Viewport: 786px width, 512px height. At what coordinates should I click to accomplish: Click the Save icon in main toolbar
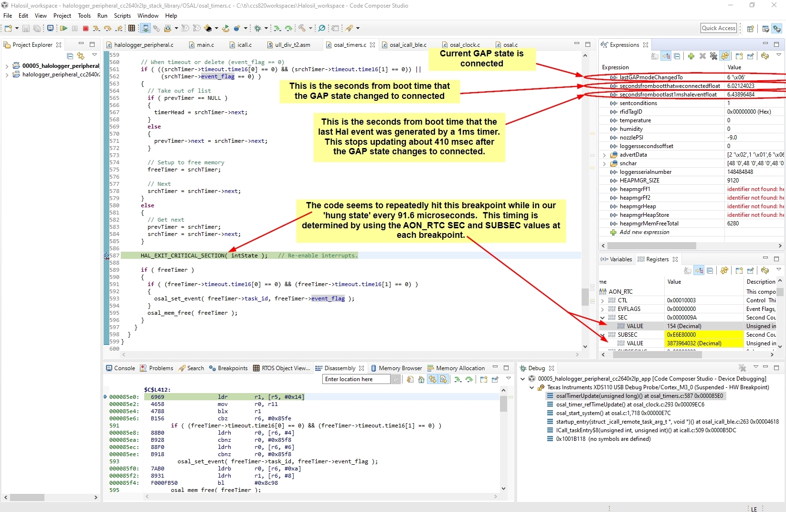click(26, 28)
